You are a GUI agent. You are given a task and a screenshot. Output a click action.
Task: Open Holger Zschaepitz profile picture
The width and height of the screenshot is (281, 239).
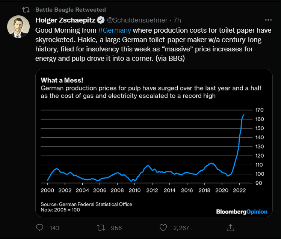click(x=18, y=27)
